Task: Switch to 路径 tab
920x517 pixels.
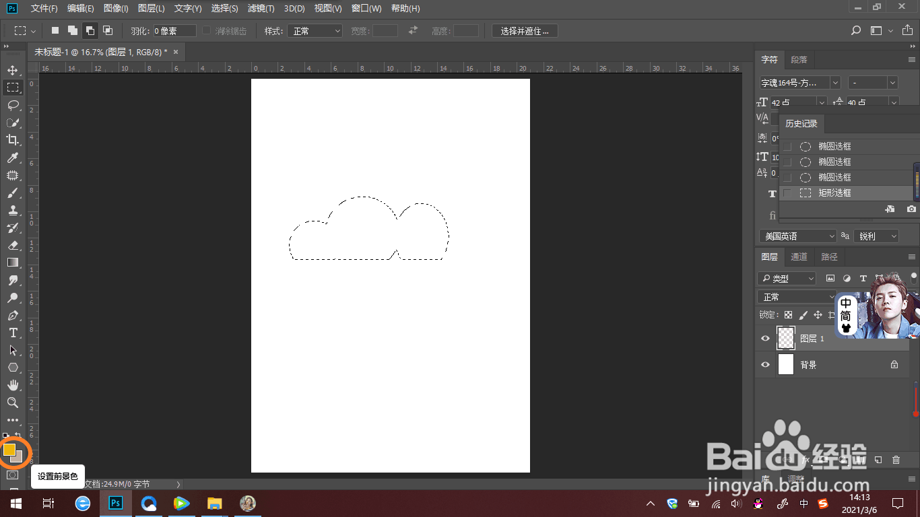Action: [x=830, y=257]
